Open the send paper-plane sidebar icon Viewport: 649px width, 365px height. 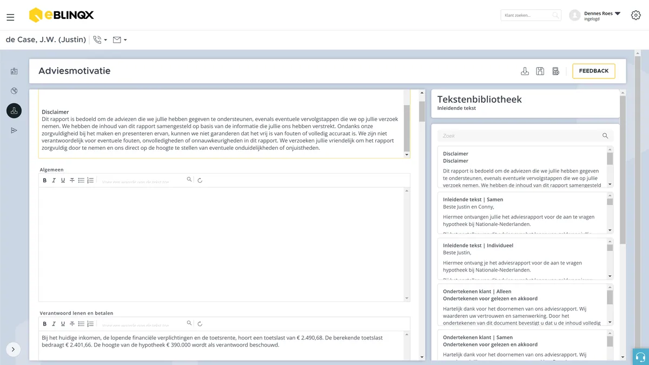[14, 130]
